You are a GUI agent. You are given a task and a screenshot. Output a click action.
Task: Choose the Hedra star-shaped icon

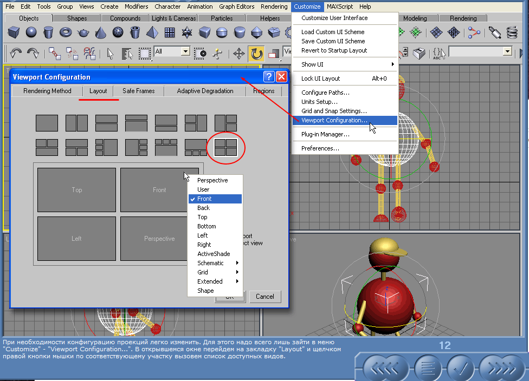(187, 32)
